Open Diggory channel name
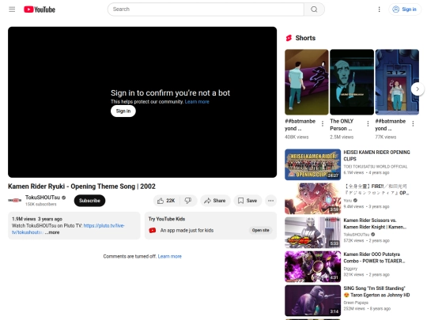Screen dimensions: 427x320 click(350, 269)
